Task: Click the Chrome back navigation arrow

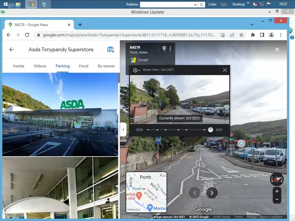Action: point(9,35)
